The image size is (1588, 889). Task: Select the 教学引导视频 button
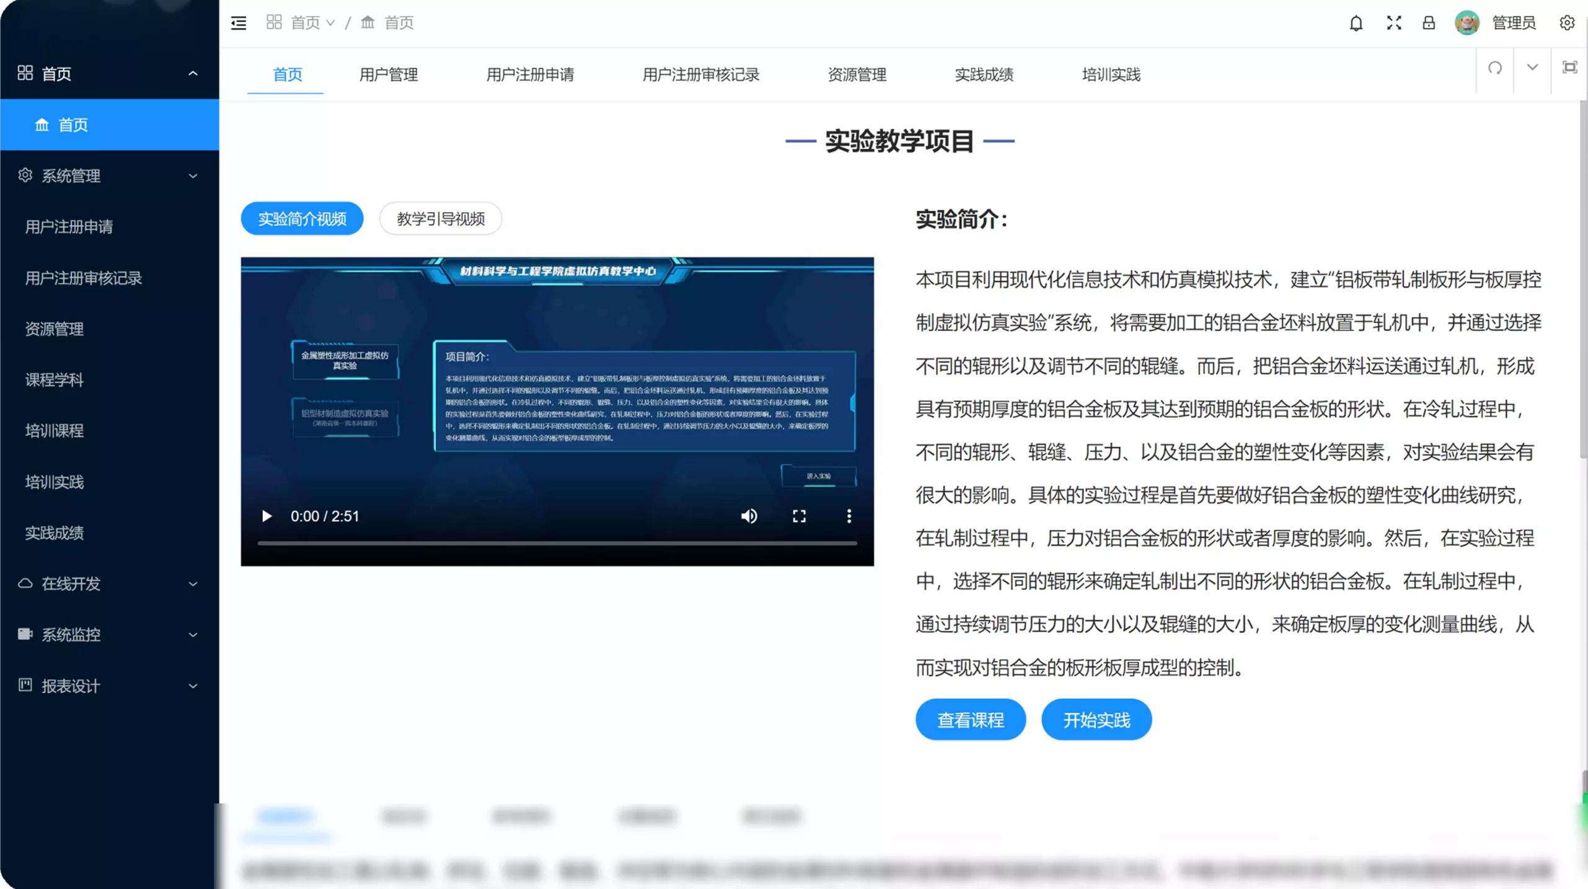pos(441,218)
